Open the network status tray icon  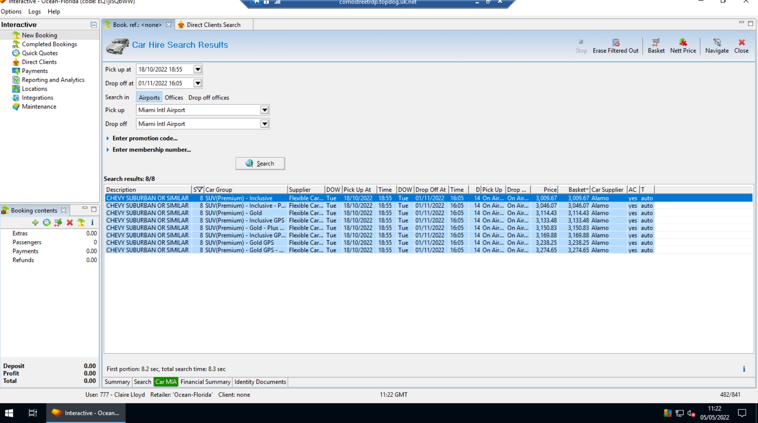point(680,413)
